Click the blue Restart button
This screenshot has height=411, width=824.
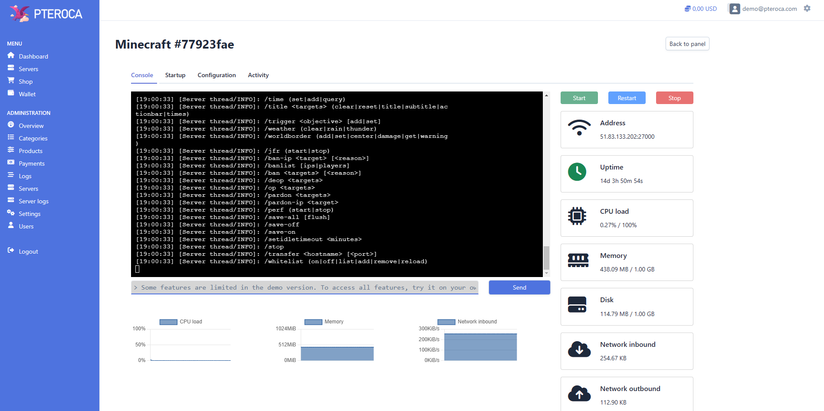point(627,98)
